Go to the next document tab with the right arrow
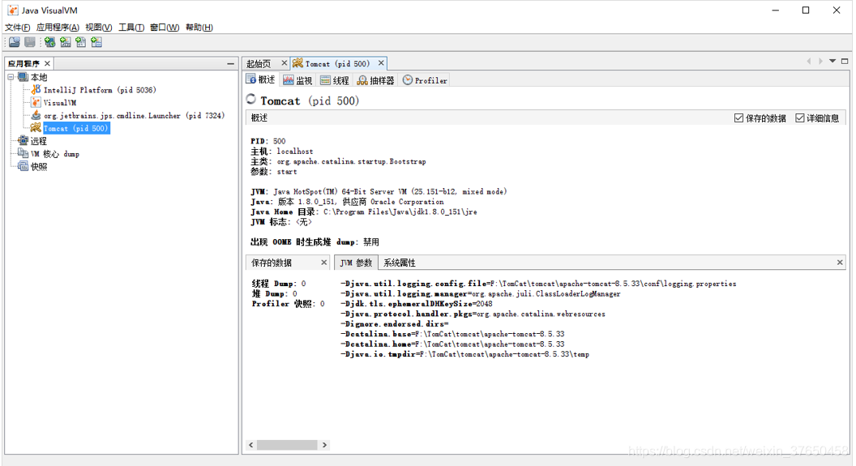 [820, 61]
